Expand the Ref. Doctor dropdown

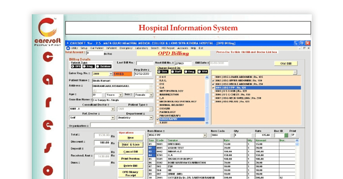click(113, 118)
